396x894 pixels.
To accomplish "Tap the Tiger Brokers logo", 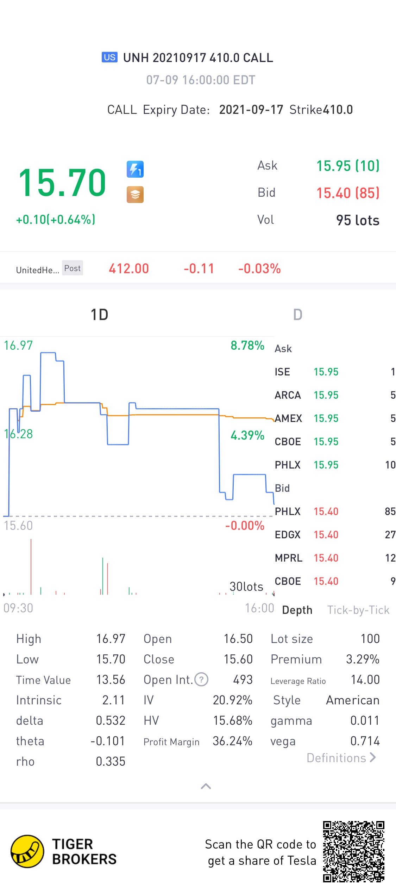I will pos(63,851).
